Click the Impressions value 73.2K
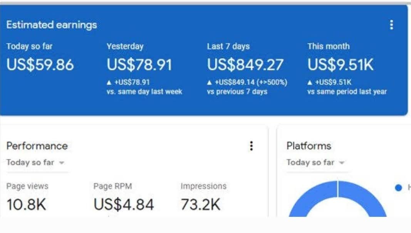 point(201,204)
